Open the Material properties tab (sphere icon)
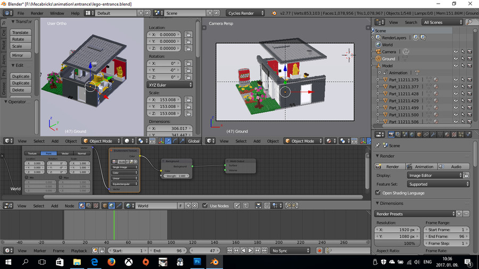The image size is (479, 269). (447, 134)
